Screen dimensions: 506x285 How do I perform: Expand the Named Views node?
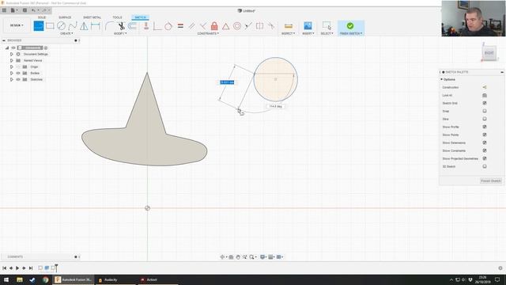12,60
